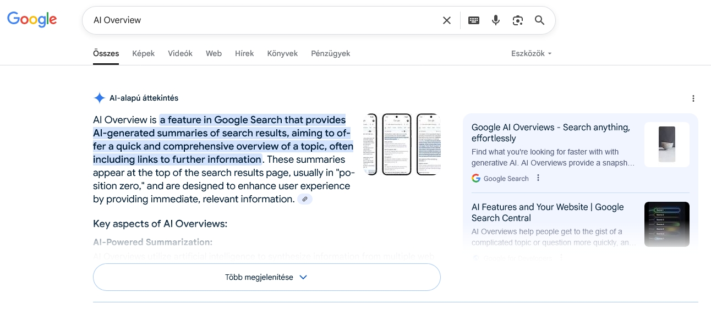Click the AI-Powered Summarization subheading

152,242
